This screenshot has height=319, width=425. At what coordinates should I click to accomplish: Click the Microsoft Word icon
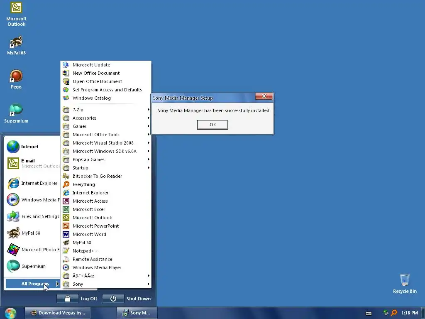click(x=66, y=234)
